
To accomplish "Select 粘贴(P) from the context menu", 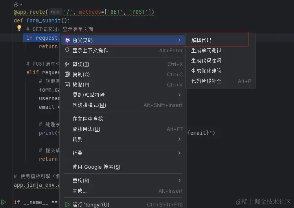I will (x=123, y=85).
